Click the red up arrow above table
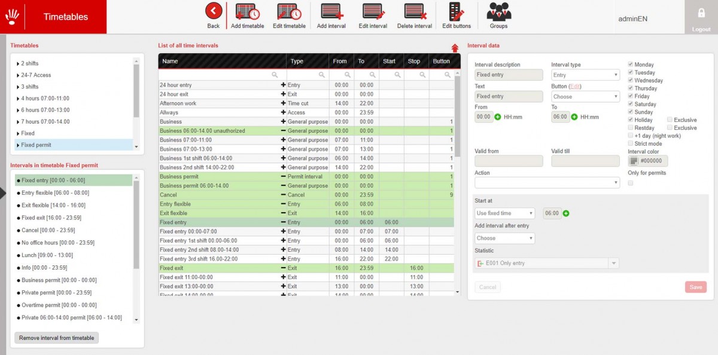Viewport: 718px width, 355px height. click(x=455, y=48)
